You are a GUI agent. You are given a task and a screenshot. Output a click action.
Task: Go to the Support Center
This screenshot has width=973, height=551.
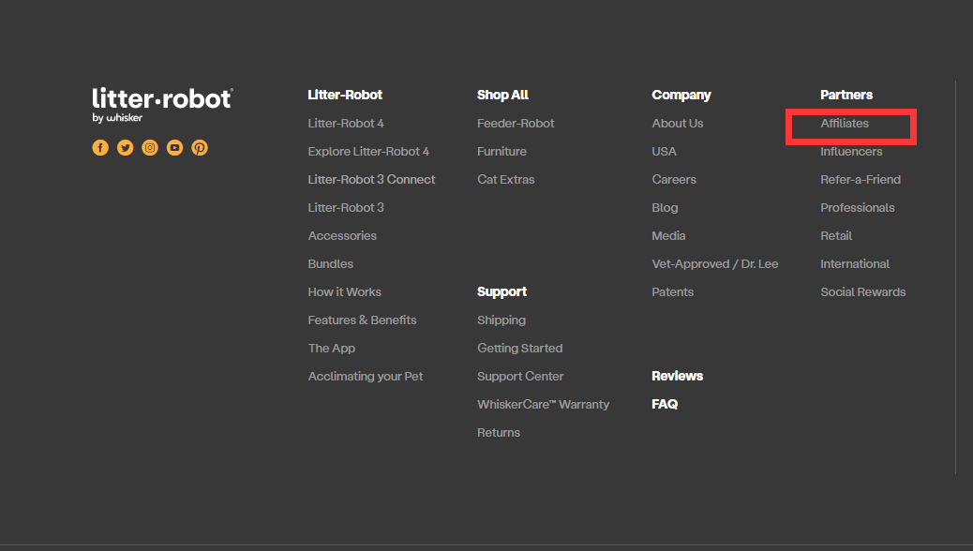tap(520, 377)
